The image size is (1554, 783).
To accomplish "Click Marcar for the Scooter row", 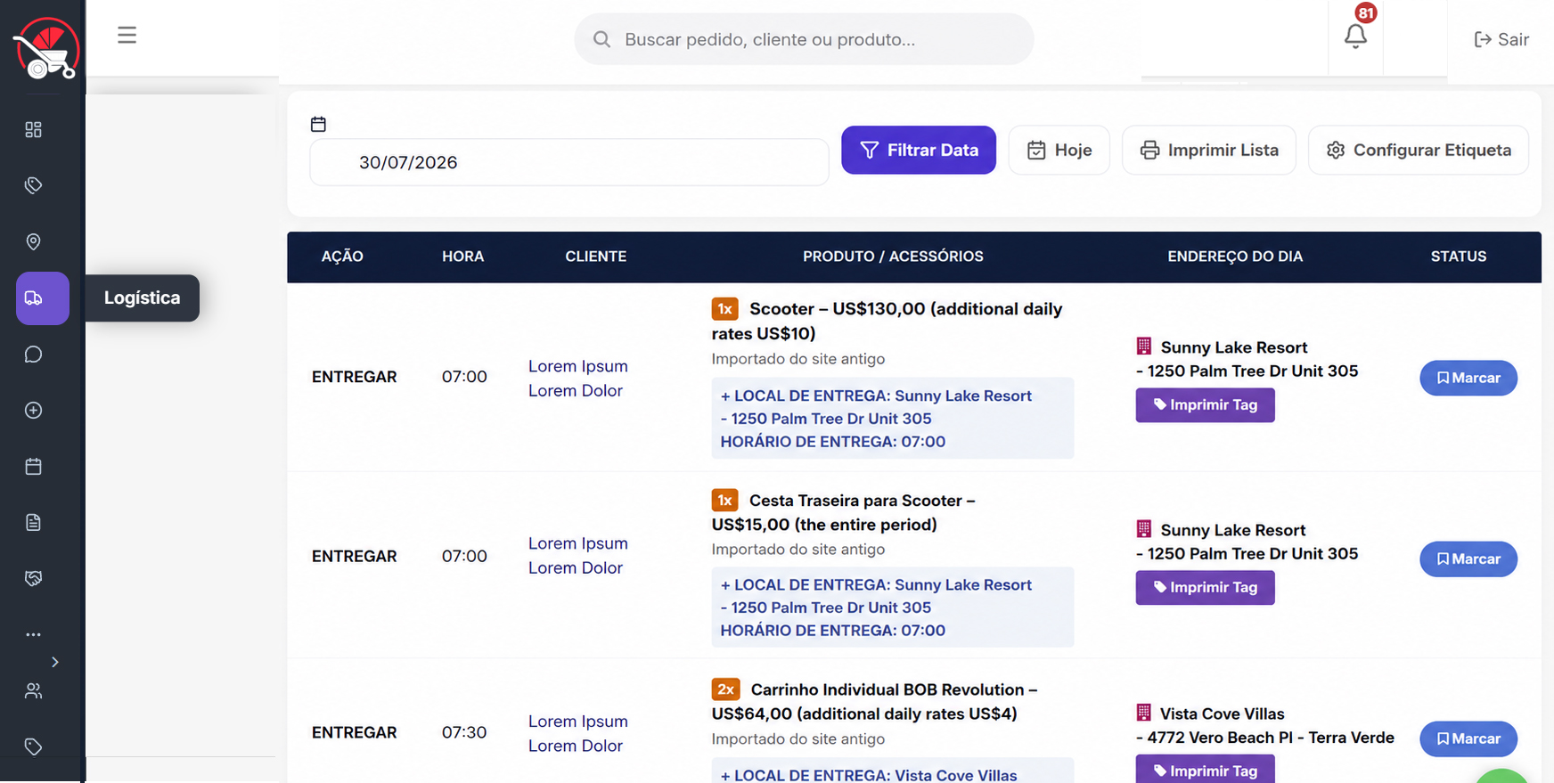I will tap(1468, 378).
